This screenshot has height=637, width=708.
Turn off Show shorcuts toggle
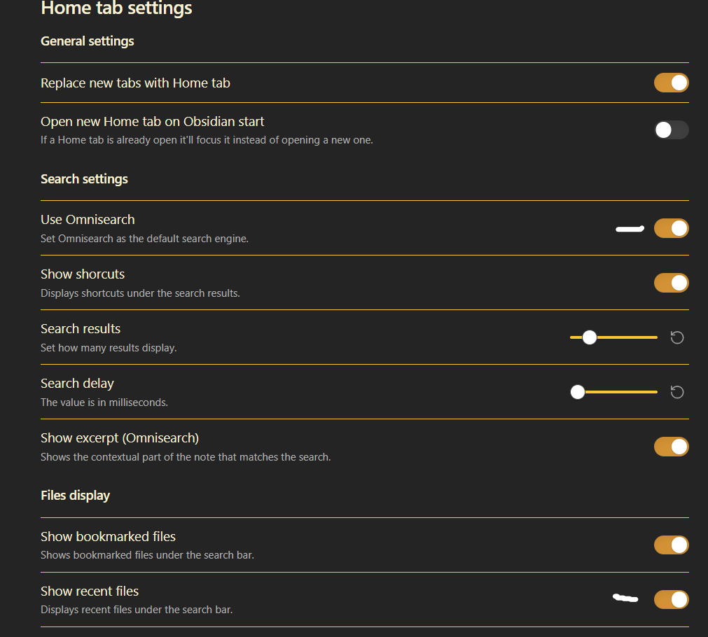pos(671,283)
